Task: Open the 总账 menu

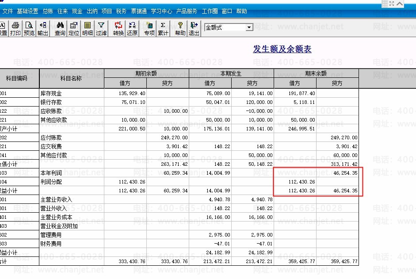Action: 48,11
